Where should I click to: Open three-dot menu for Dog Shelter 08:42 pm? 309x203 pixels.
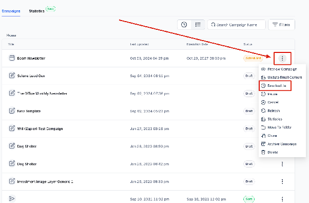(x=282, y=164)
